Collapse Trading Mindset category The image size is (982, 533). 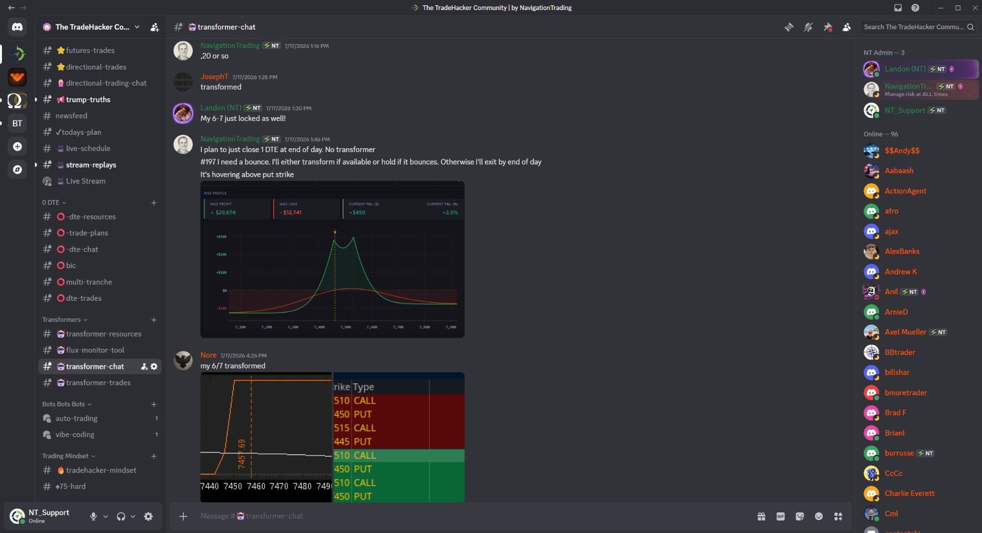pyautogui.click(x=69, y=456)
